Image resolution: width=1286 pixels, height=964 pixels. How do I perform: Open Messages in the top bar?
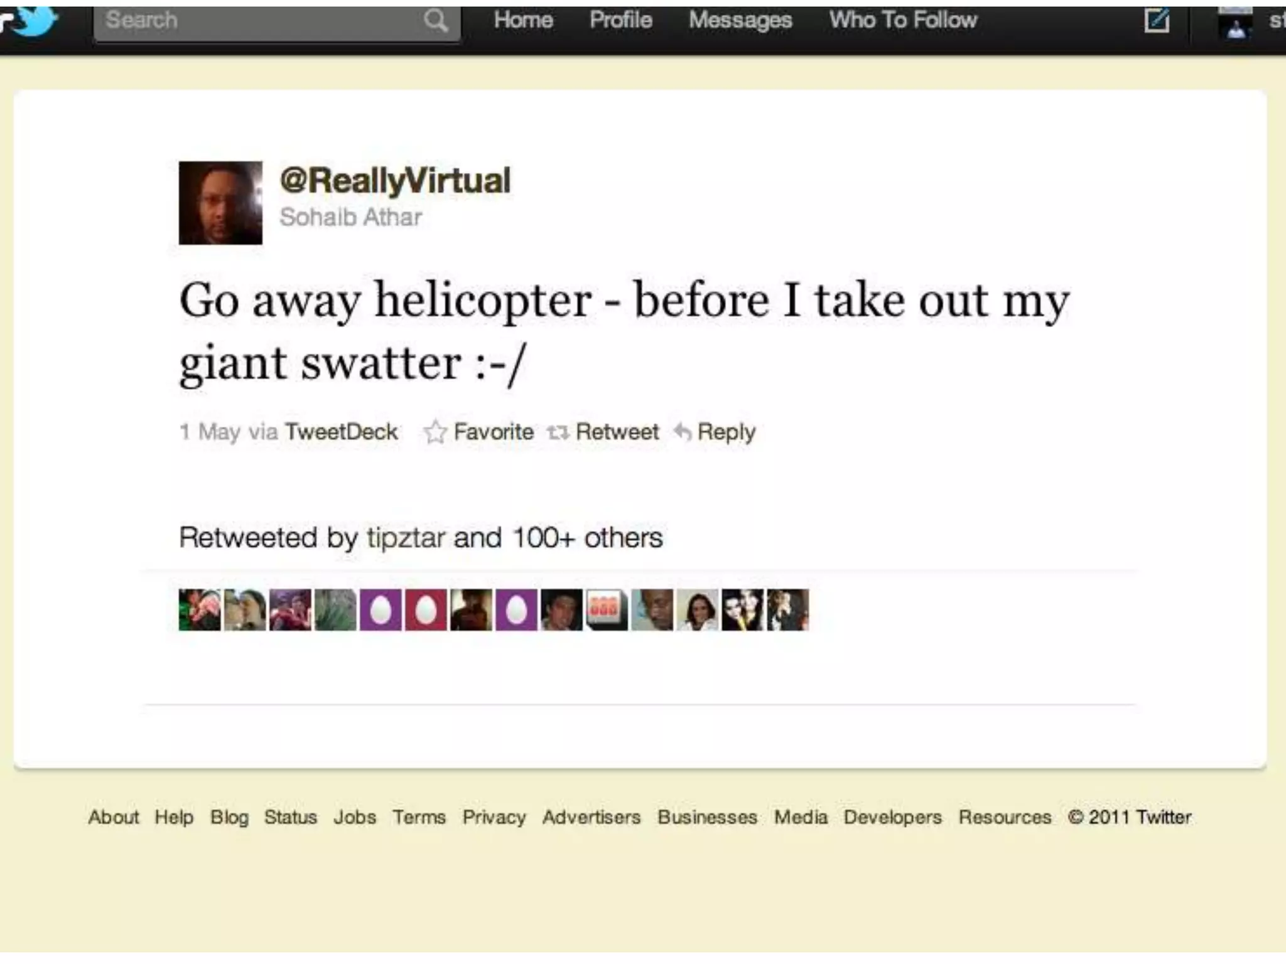(740, 21)
